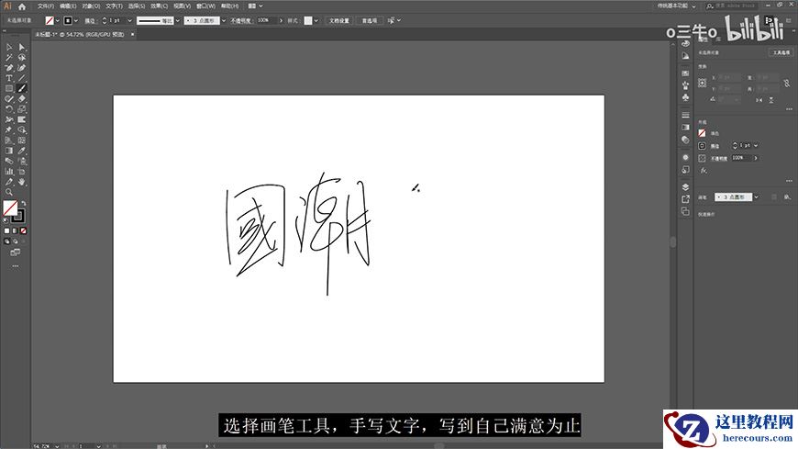Click Fill swatch in toolbar
The width and height of the screenshot is (798, 449).
tap(10, 208)
